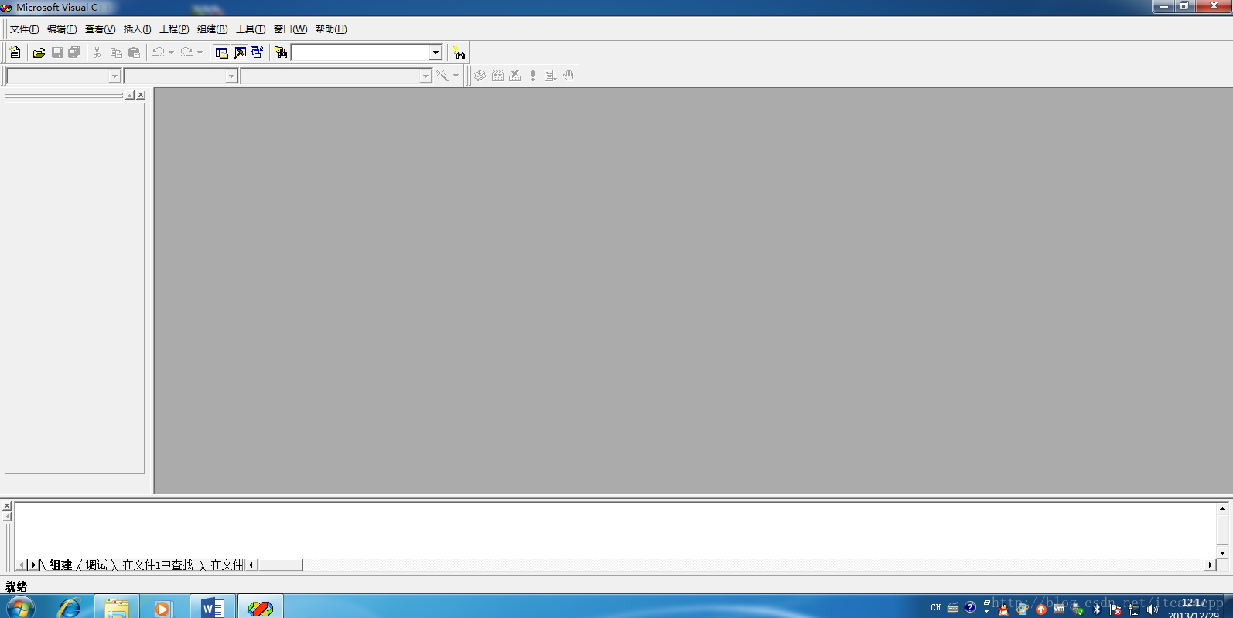
Task: Click output vertical scrollbar down arrow
Action: click(1222, 552)
